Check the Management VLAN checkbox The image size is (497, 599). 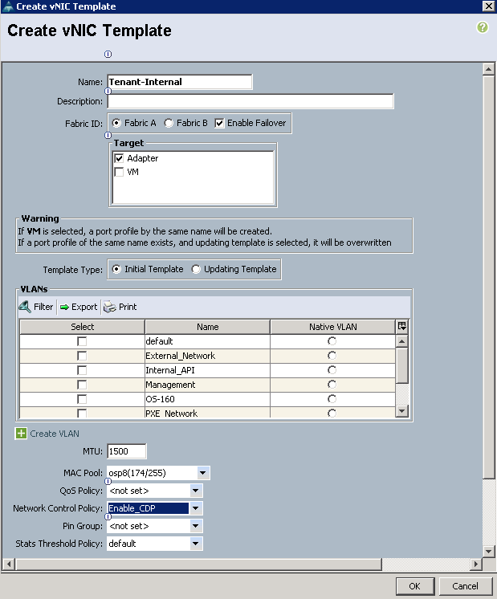click(x=82, y=385)
